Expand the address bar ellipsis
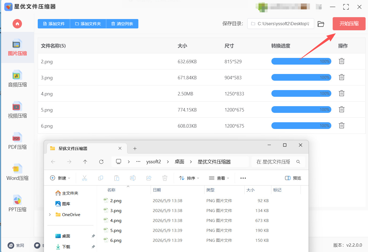368x252 pixels. click(x=138, y=162)
